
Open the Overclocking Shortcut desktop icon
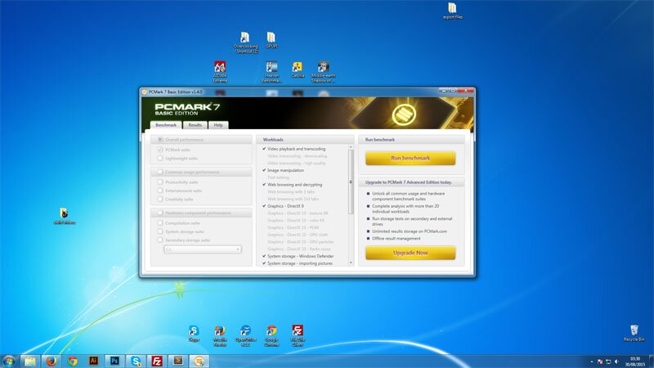pyautogui.click(x=245, y=43)
